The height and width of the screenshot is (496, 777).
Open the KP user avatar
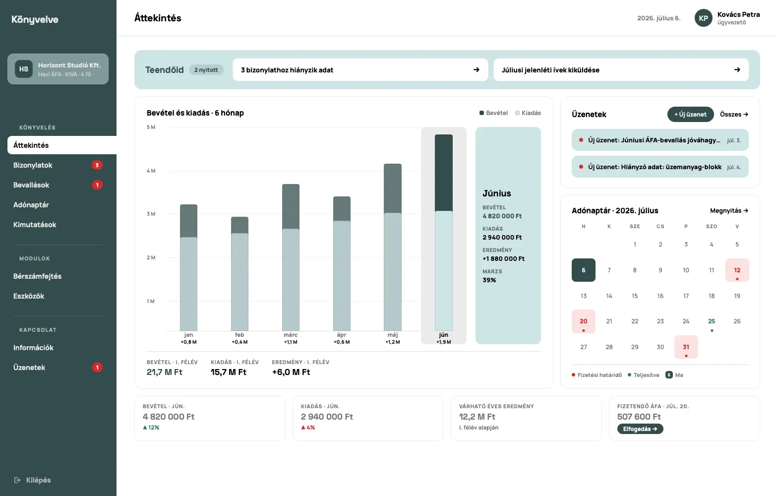(703, 18)
